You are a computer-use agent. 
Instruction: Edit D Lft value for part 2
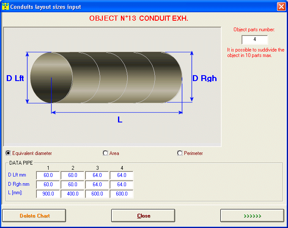(73, 175)
